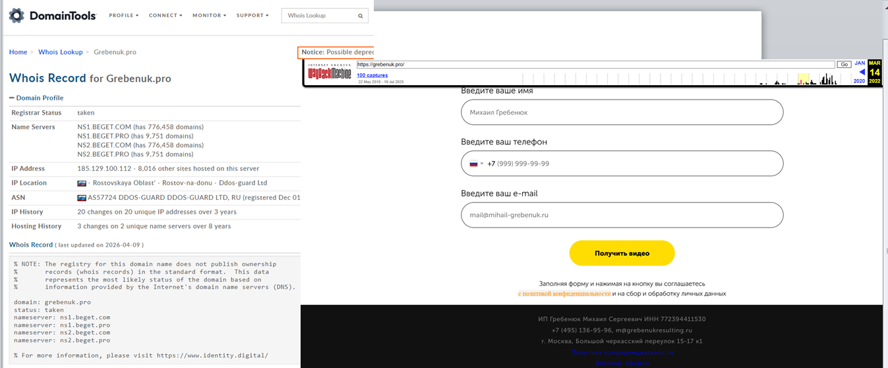Go to the Home breadcrumb link
The width and height of the screenshot is (888, 368).
pos(18,52)
